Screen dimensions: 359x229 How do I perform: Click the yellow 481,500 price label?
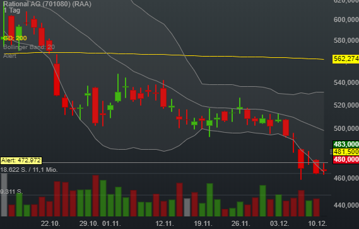(x=346, y=152)
